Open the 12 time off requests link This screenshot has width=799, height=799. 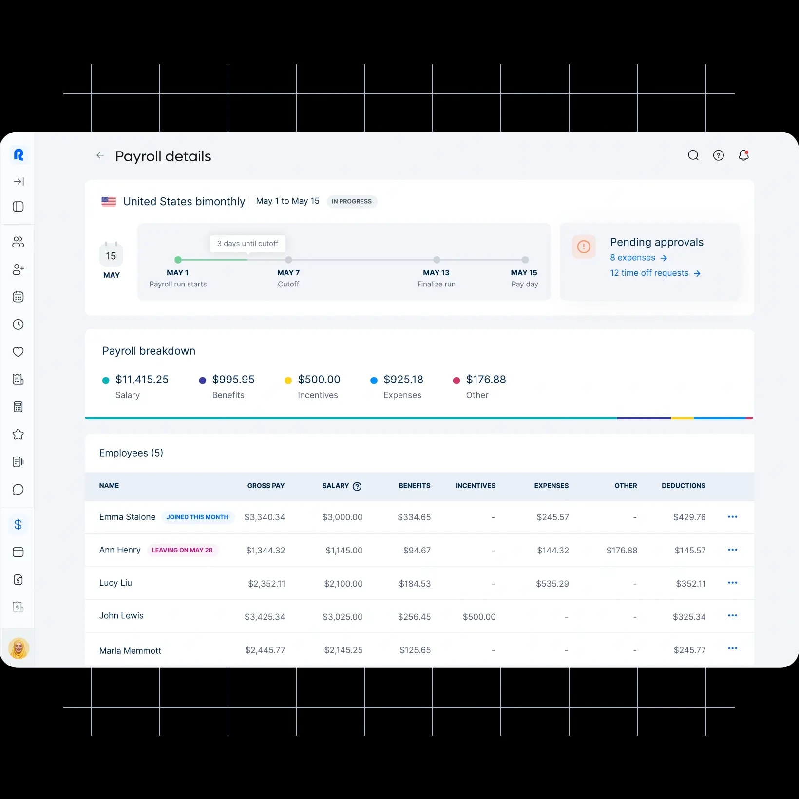point(656,273)
